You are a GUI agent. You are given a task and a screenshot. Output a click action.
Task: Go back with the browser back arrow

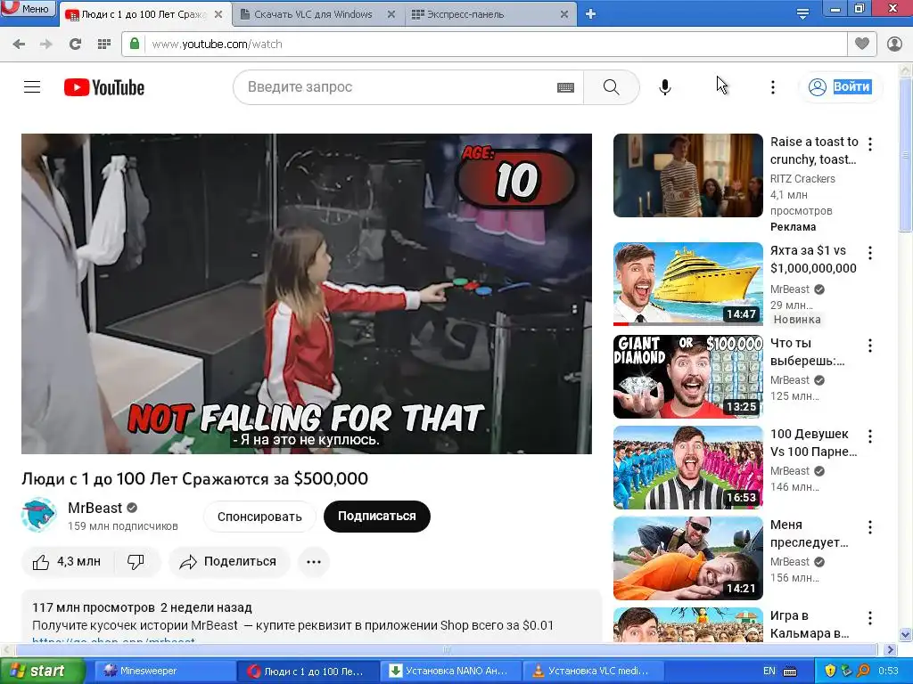coord(19,44)
